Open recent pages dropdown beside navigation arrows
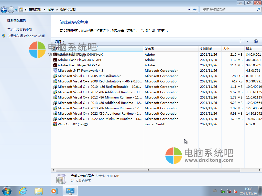 click(x=16, y=10)
